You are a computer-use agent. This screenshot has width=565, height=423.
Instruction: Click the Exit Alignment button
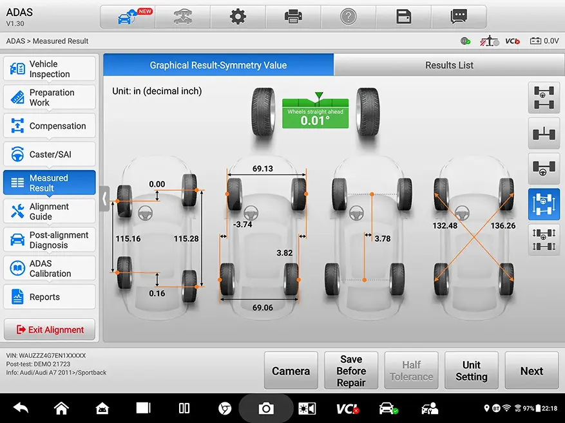tap(50, 330)
